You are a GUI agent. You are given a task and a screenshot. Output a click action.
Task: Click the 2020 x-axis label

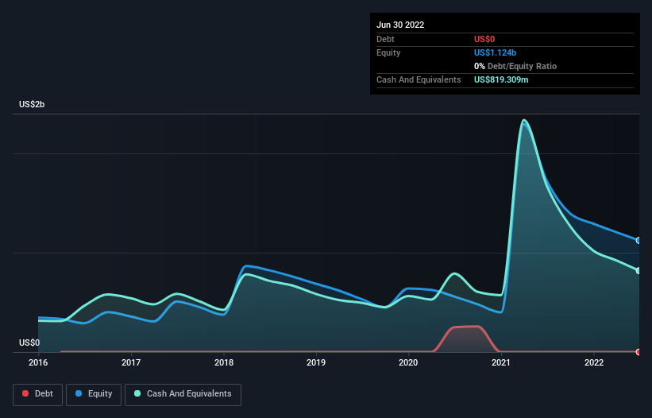pyautogui.click(x=408, y=362)
